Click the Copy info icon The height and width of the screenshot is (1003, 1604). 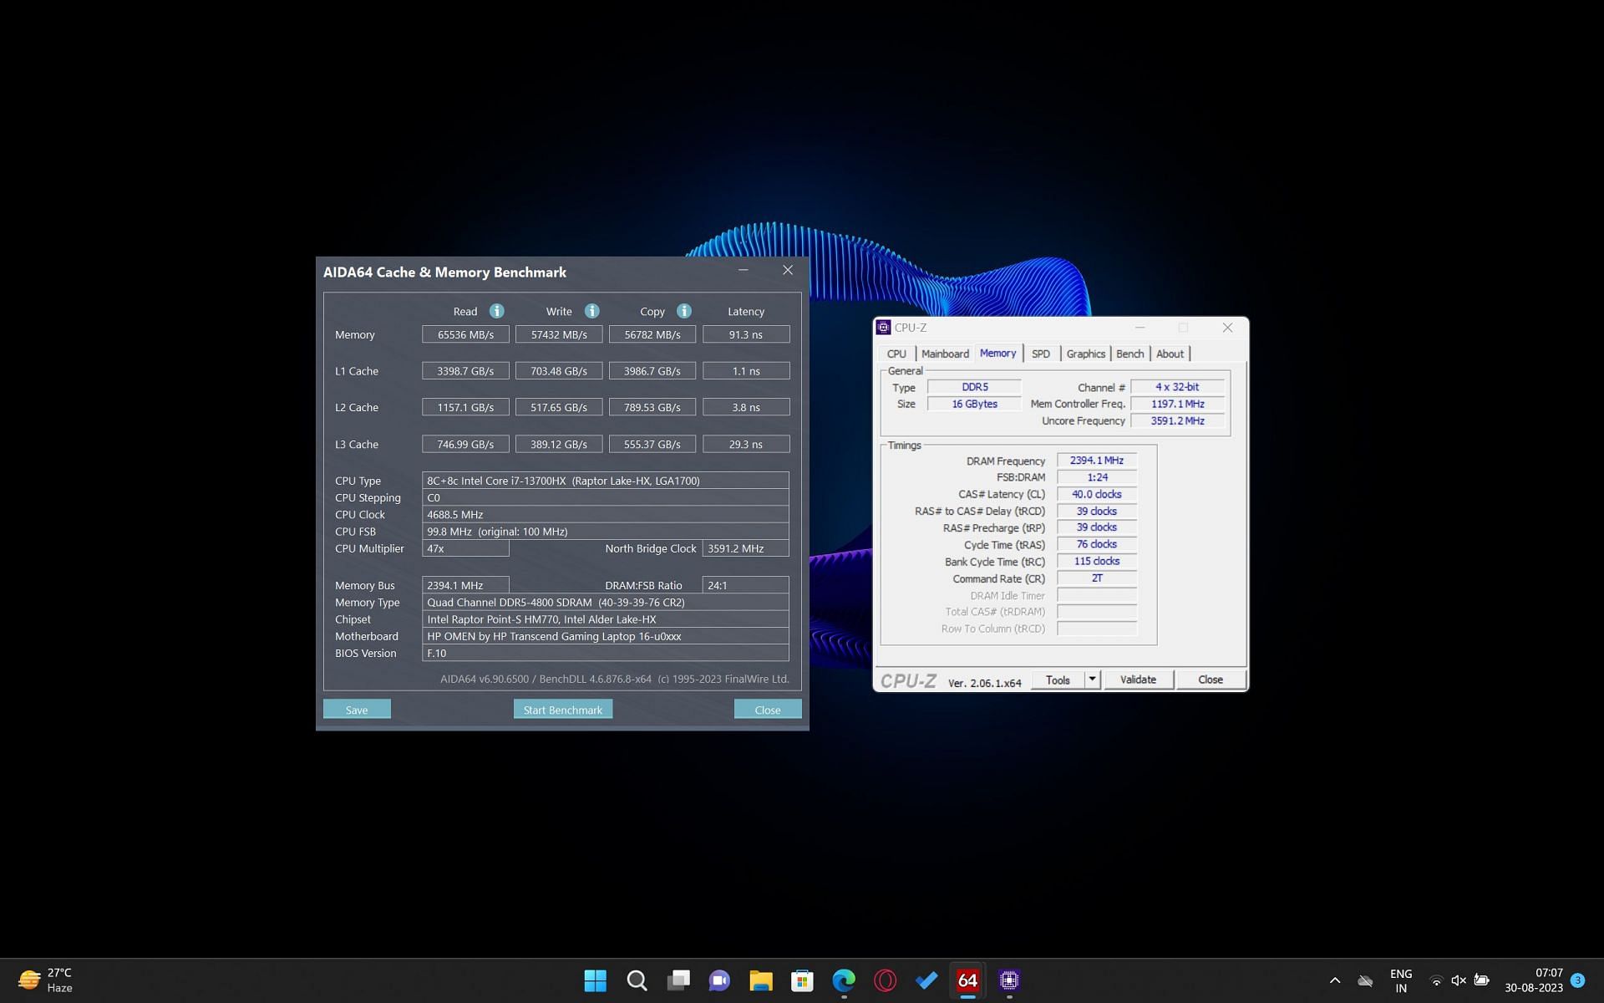[x=683, y=311]
